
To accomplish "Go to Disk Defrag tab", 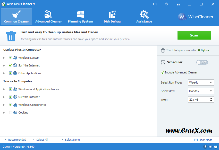I will [x=112, y=17].
